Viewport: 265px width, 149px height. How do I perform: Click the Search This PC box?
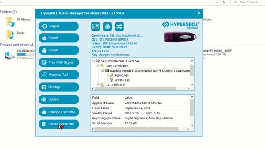(x=248, y=2)
